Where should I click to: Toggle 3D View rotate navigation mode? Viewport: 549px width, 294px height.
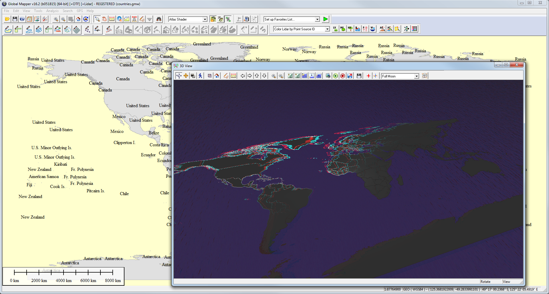179,76
